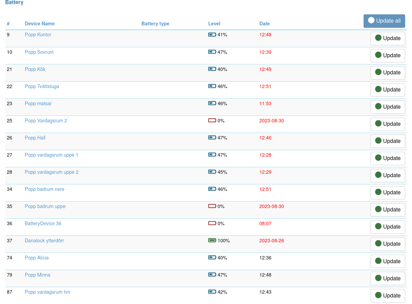Open the Danalock ytterdörr device link

click(44, 241)
